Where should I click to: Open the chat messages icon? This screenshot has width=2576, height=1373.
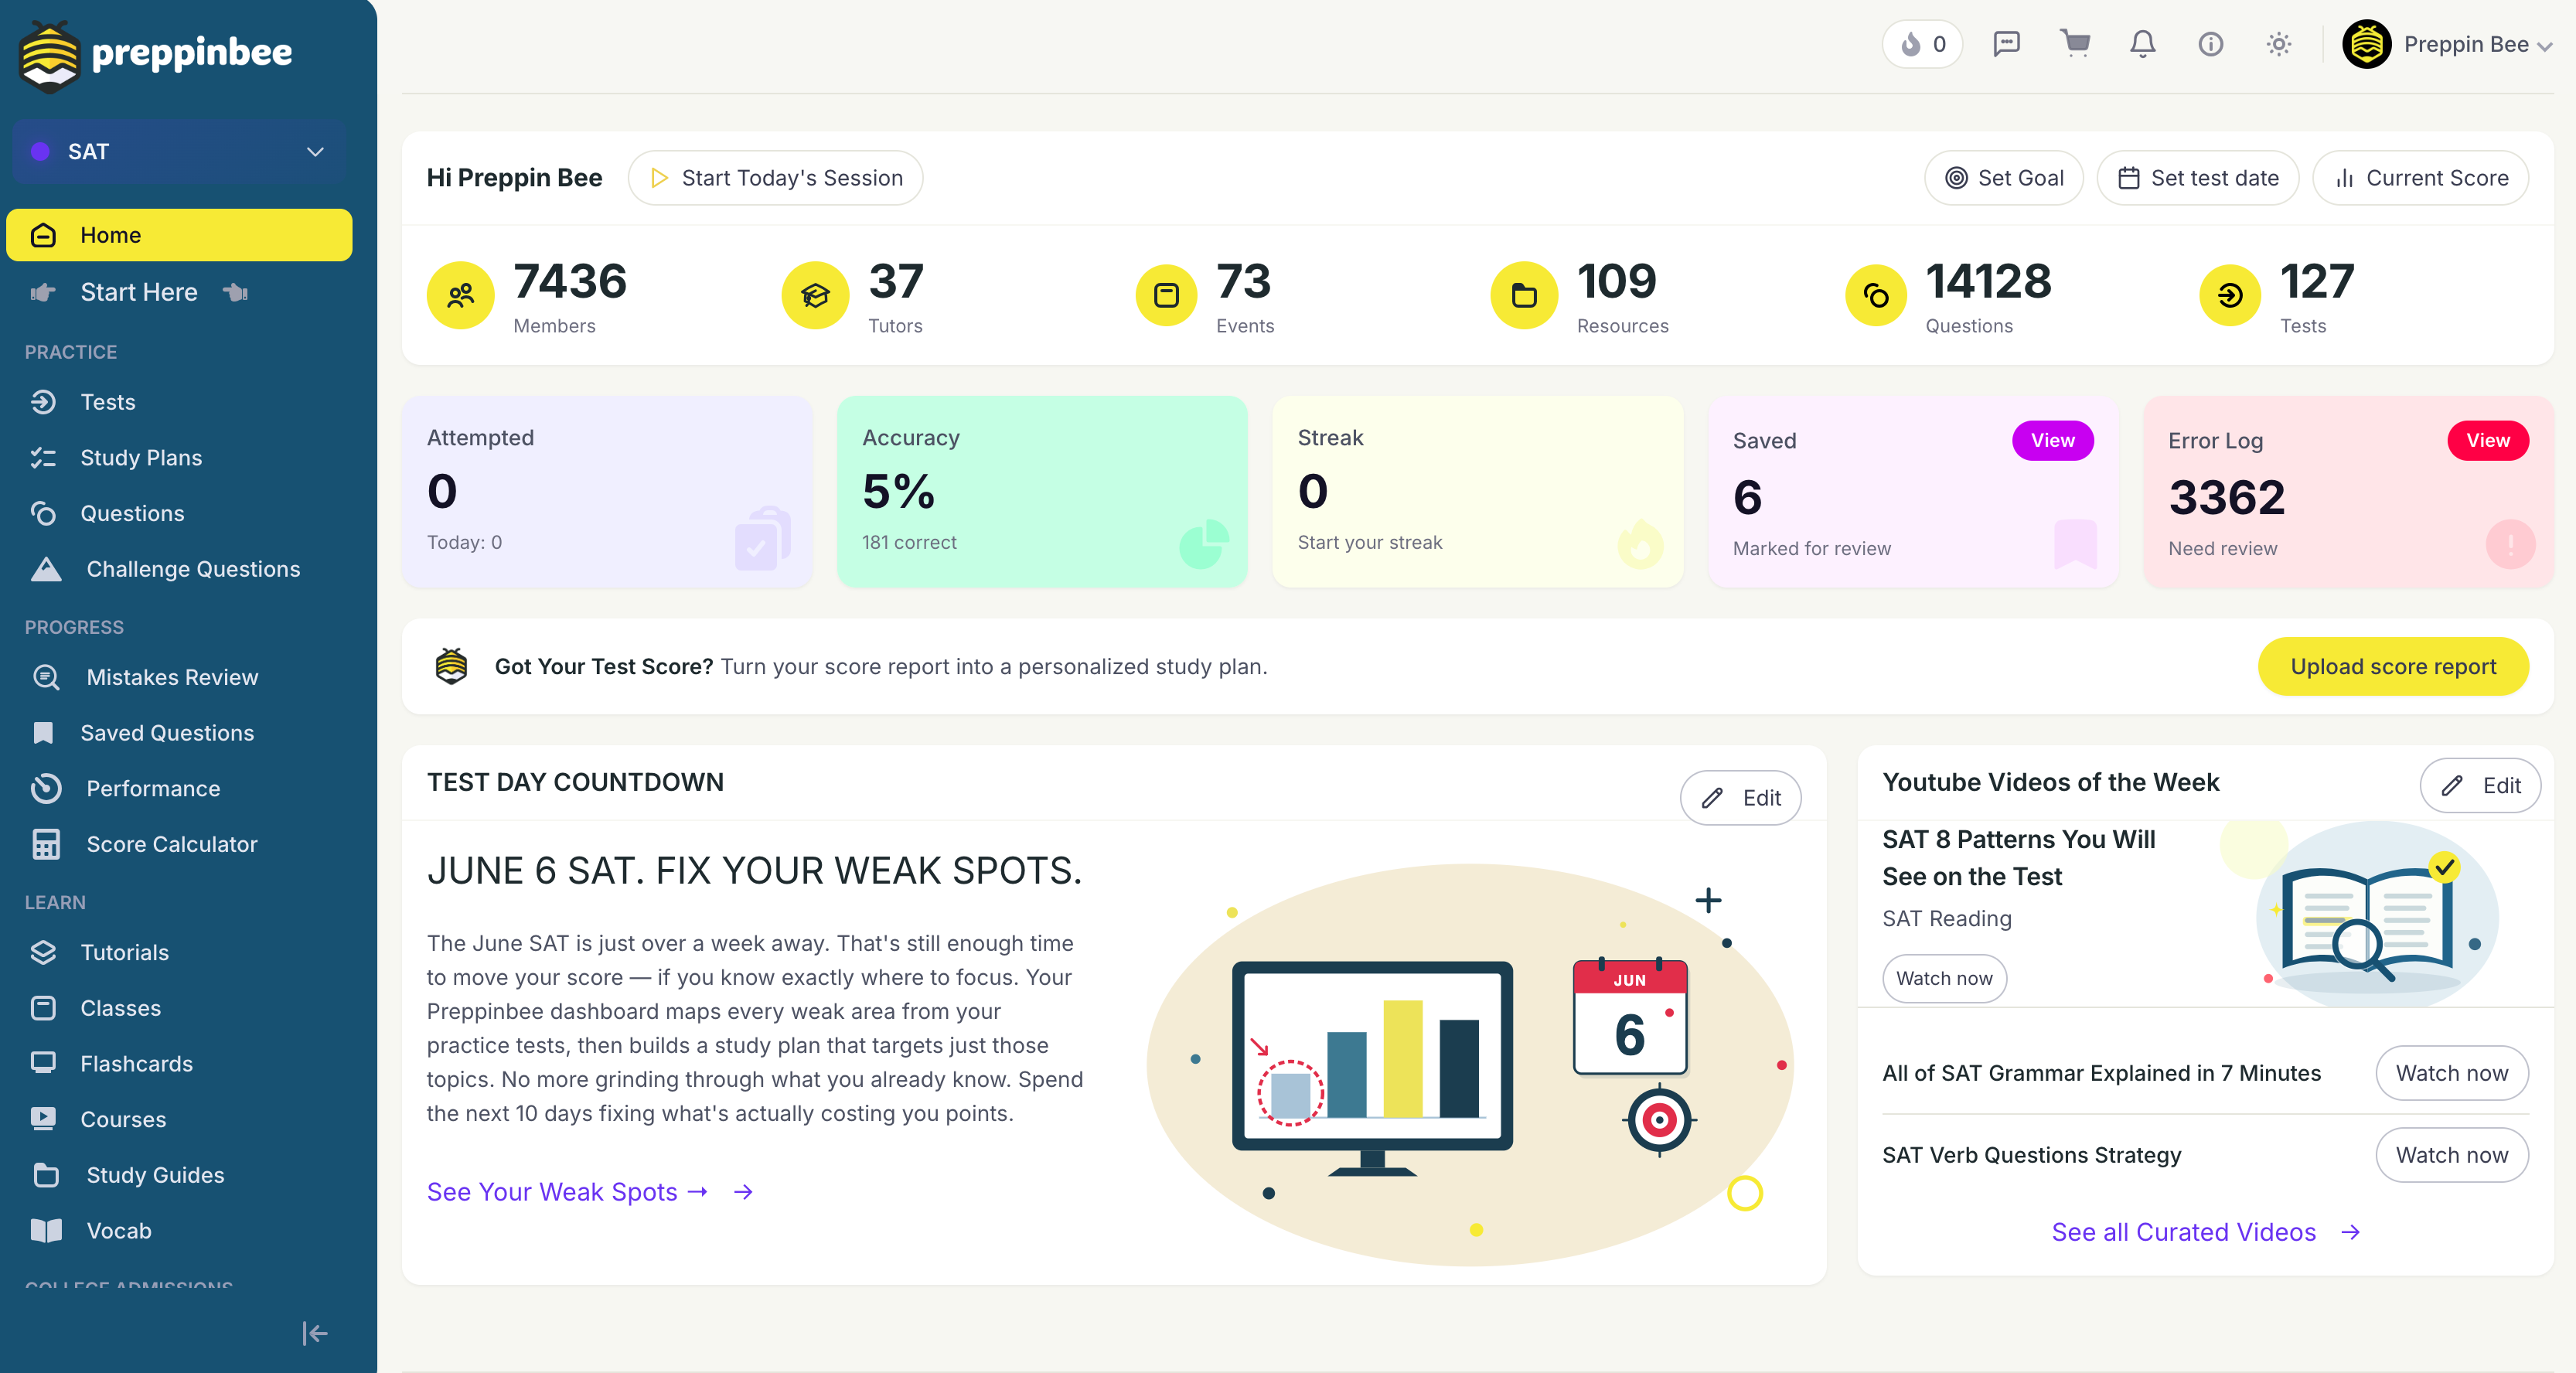(2006, 44)
